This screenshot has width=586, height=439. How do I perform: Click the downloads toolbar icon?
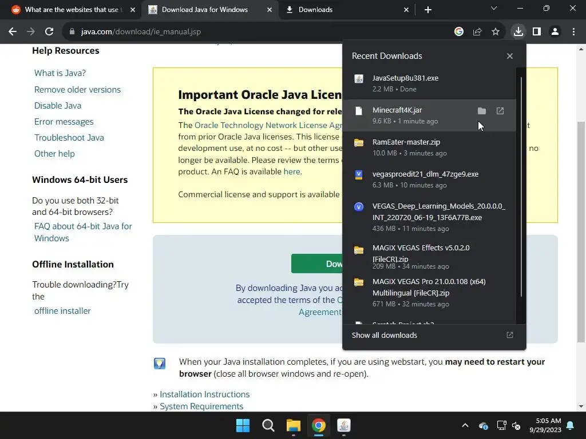point(518,32)
